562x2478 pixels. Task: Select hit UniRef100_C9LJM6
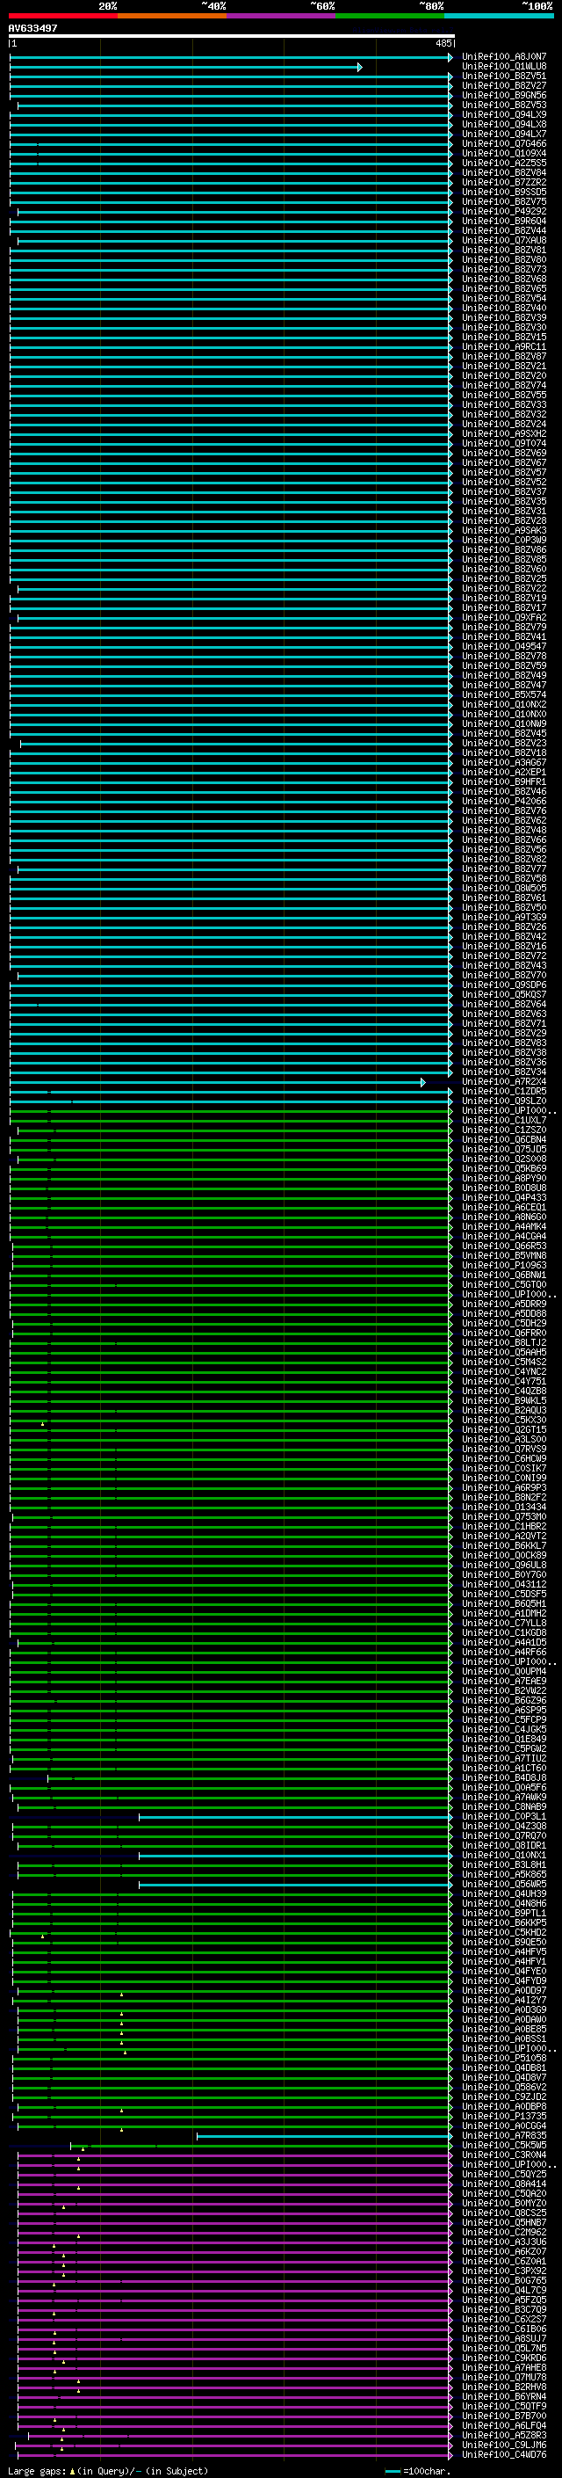504,2445
